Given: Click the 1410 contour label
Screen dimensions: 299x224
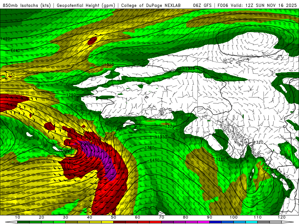Looking at the screenshot, I should (x=155, y=160).
